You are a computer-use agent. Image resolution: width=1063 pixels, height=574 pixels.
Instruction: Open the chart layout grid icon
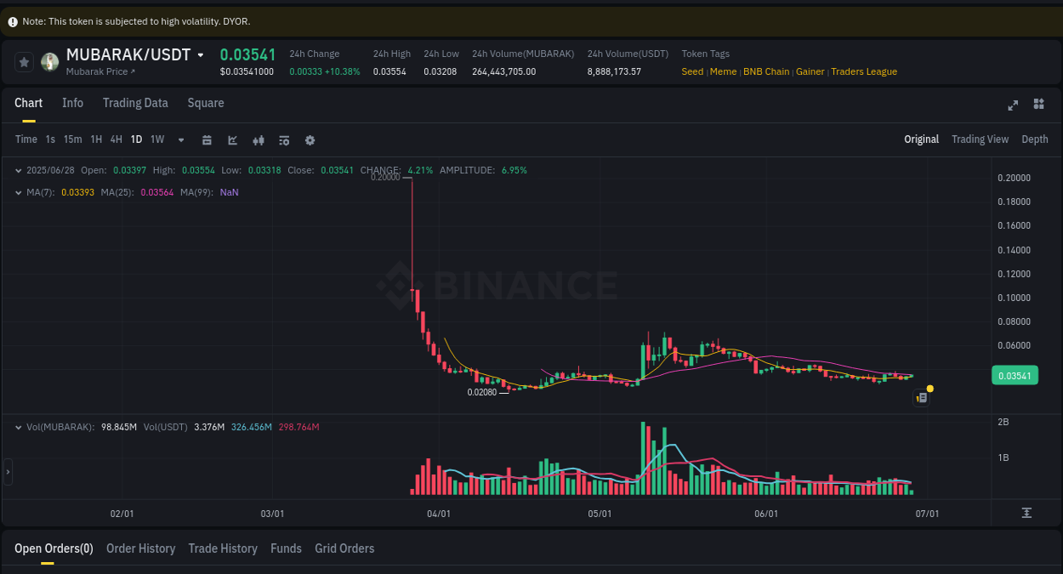point(1038,104)
